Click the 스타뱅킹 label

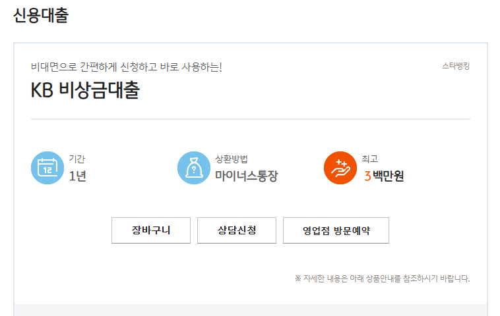[455, 66]
